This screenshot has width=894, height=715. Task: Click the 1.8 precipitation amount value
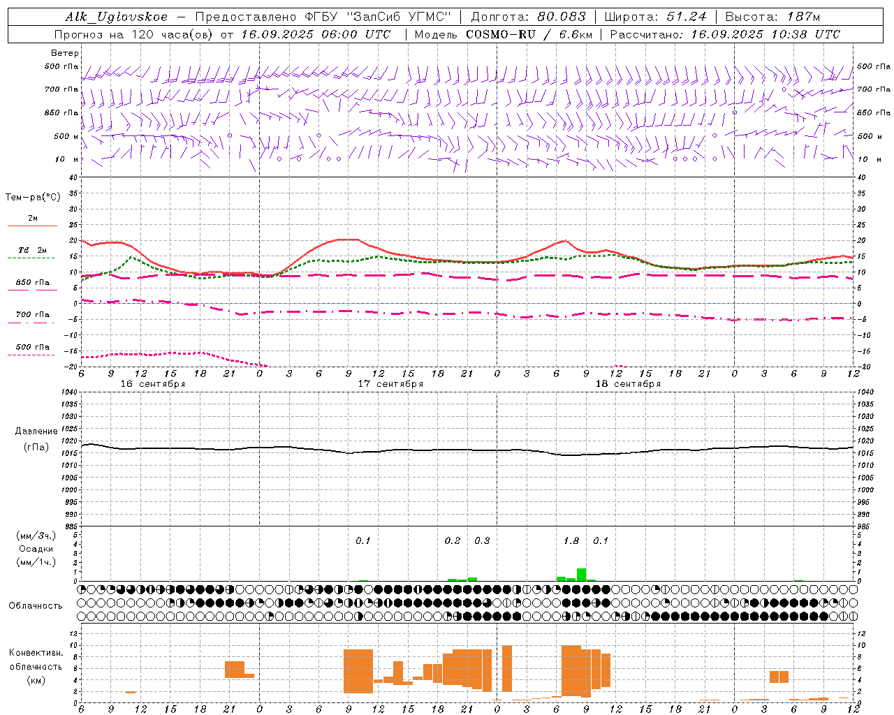click(571, 541)
